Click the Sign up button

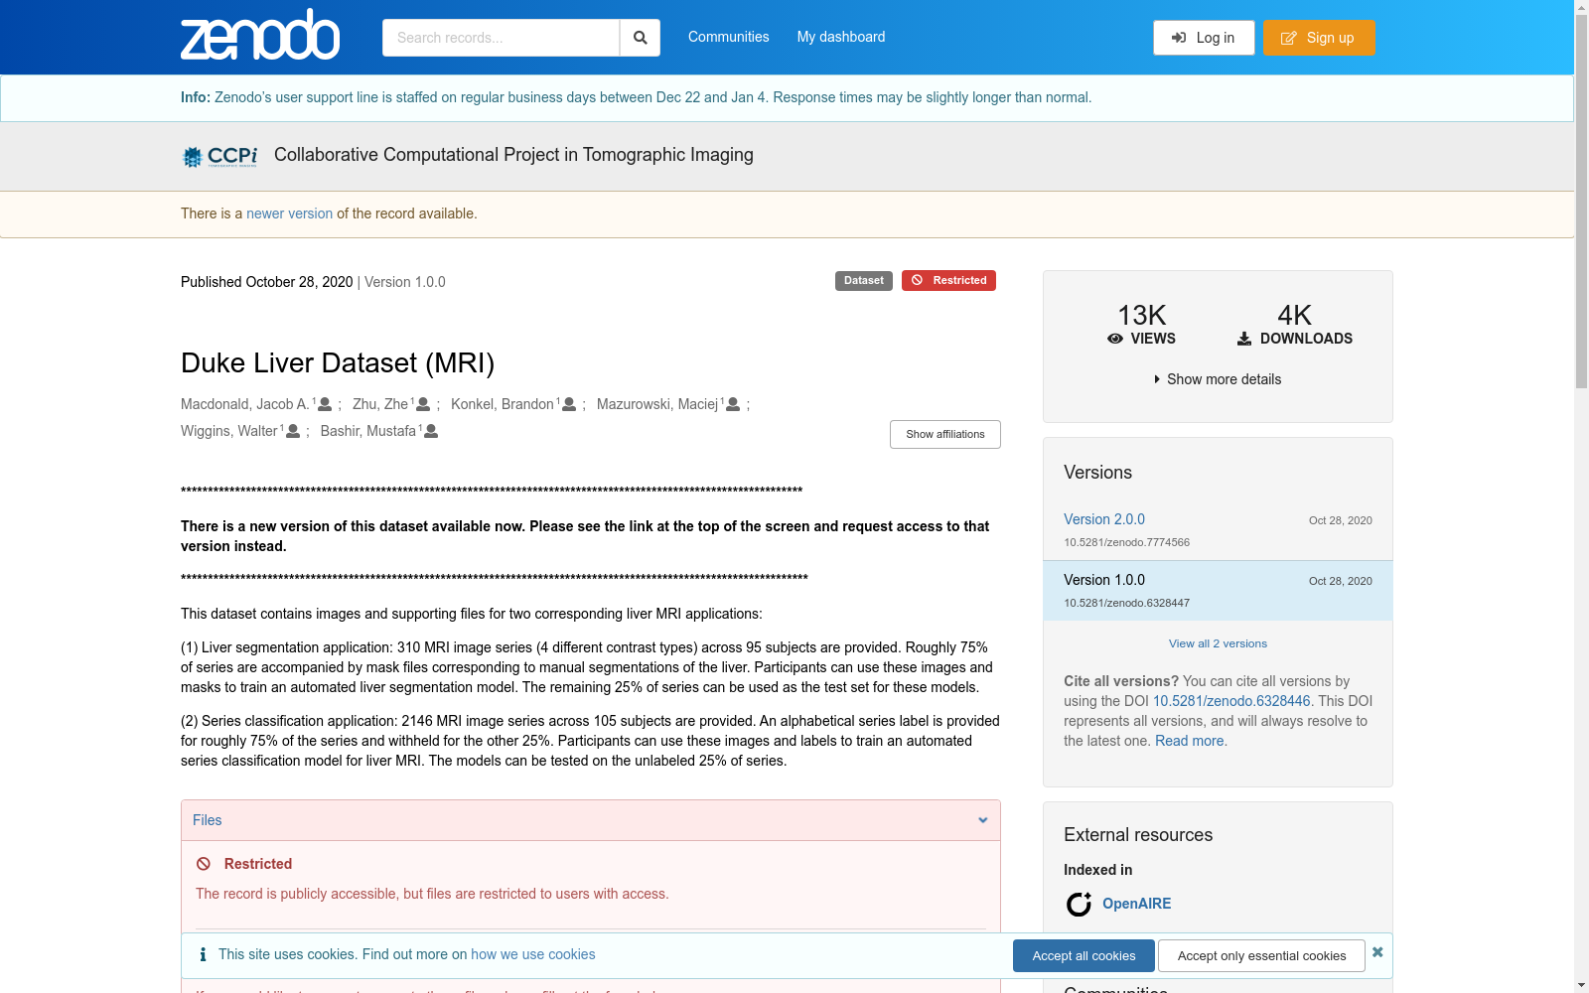(1319, 38)
